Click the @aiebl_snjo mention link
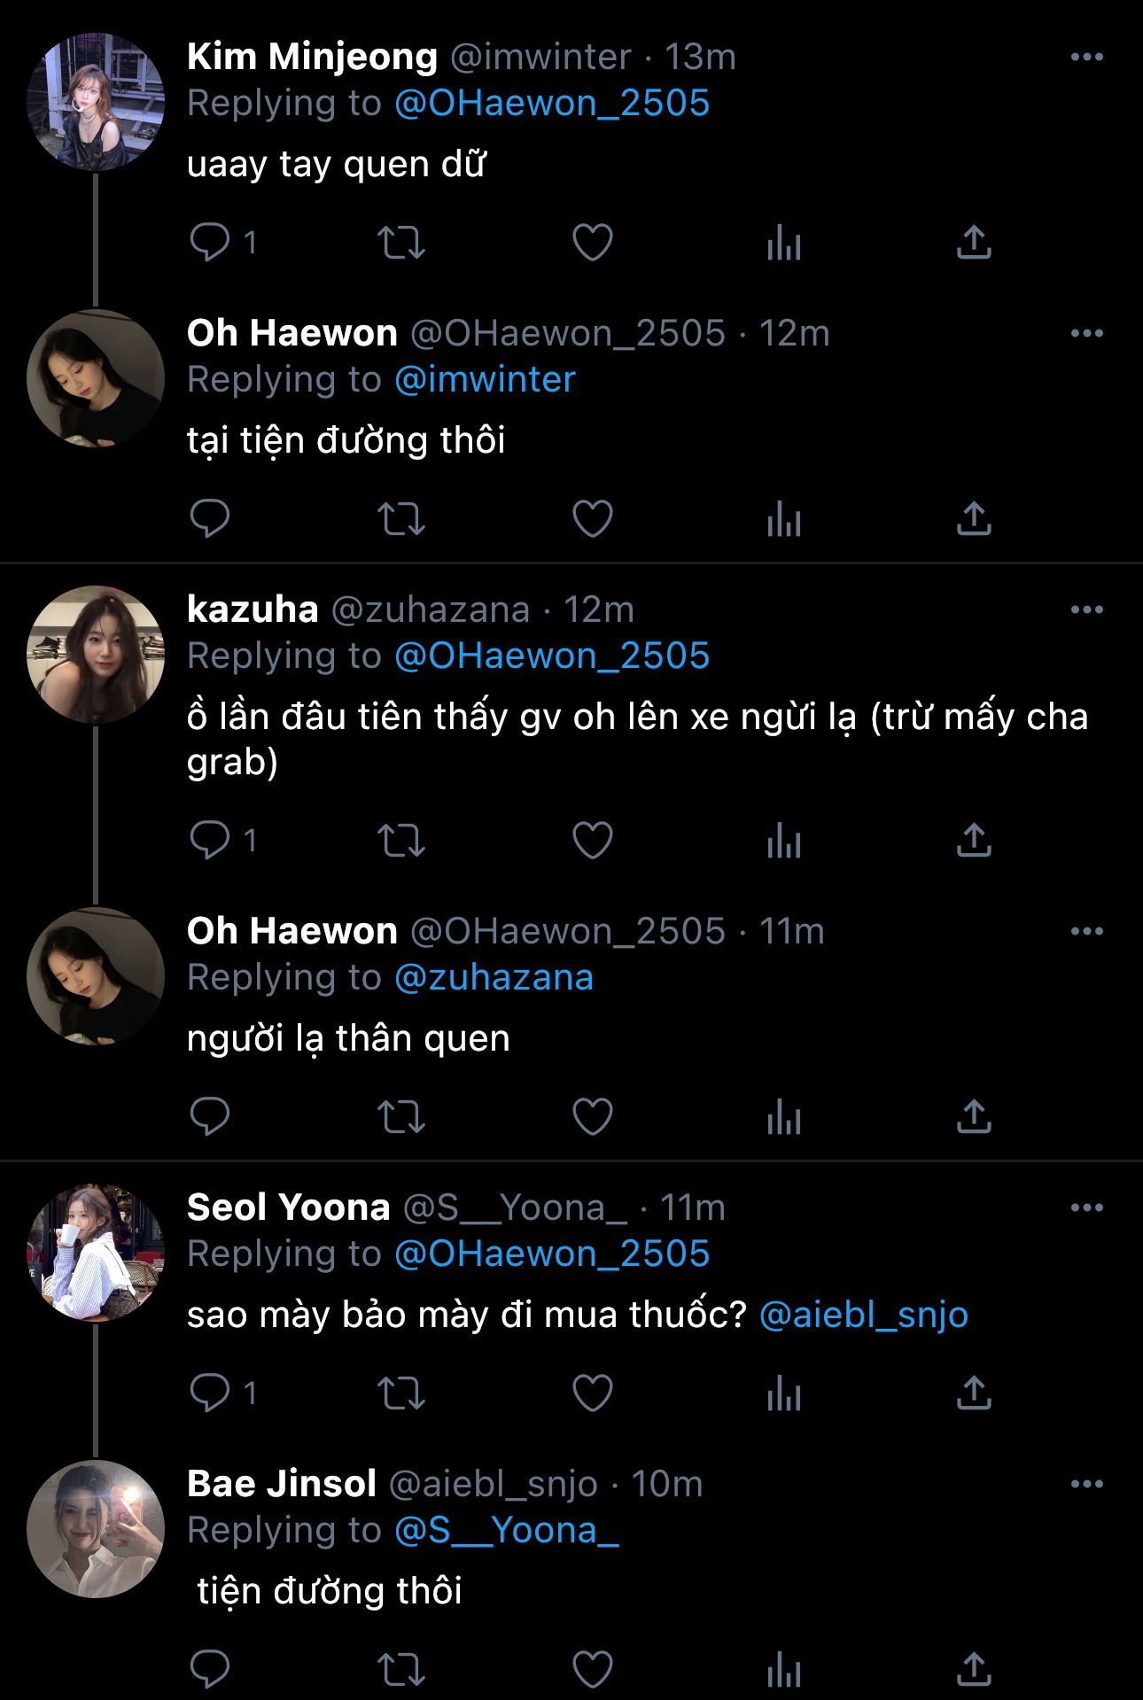This screenshot has height=1700, width=1143. pyautogui.click(x=863, y=1315)
